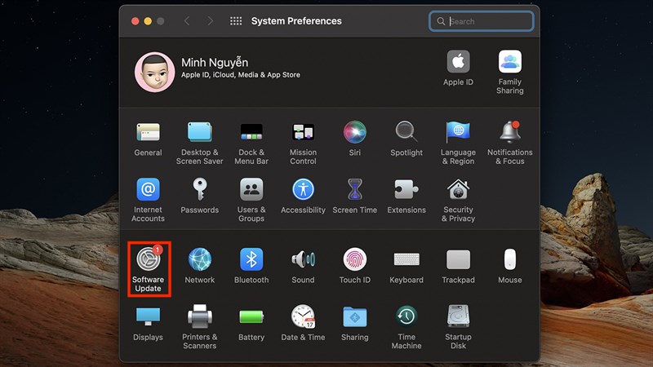Image resolution: width=653 pixels, height=367 pixels.
Task: Close the System Preferences window
Action: click(135, 21)
